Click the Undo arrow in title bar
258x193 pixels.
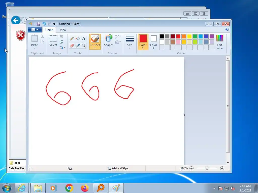point(44,24)
